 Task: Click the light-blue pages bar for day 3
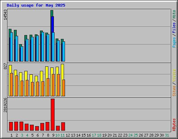(22, 54)
